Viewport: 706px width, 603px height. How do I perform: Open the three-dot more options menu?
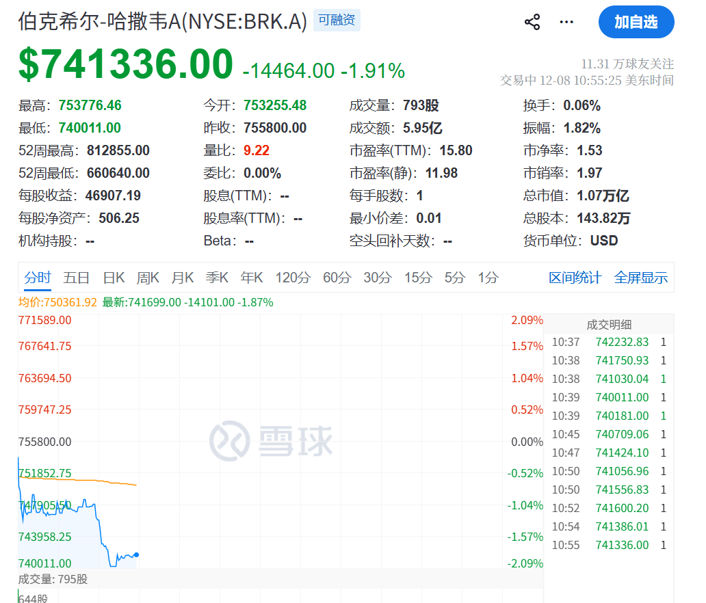click(566, 22)
